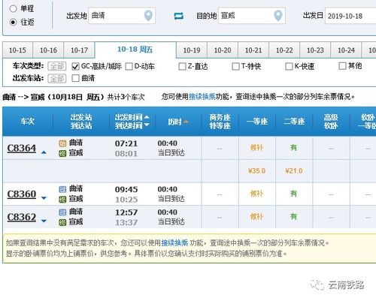
Task: Switch to the 10-15 date tab
Action: coord(17,50)
